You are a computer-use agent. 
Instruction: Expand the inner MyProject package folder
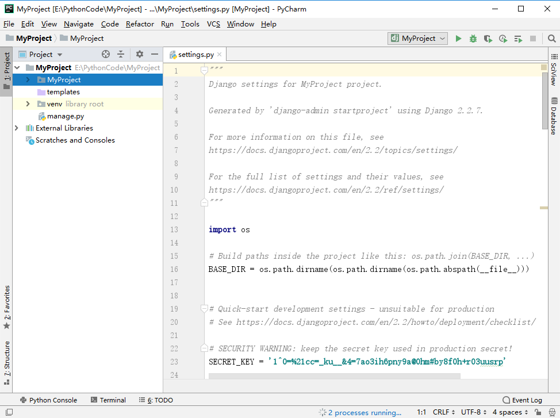coord(28,80)
